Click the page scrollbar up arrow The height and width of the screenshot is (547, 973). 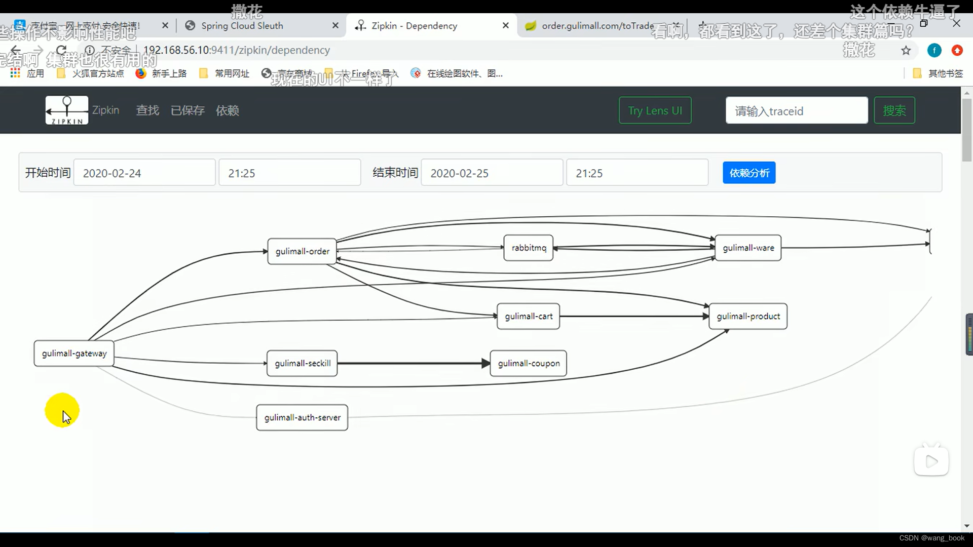click(967, 93)
